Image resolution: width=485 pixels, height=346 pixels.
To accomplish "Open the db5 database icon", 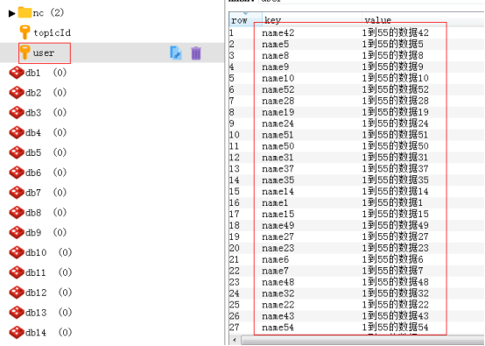I will pos(17,152).
